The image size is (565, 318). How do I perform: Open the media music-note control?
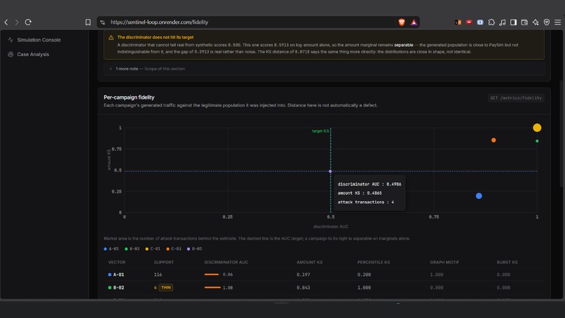[503, 22]
